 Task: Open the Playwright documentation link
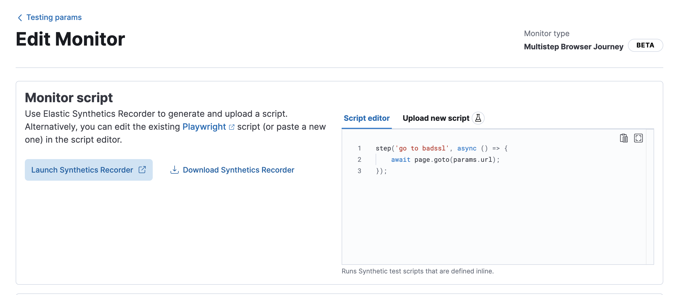click(x=204, y=127)
